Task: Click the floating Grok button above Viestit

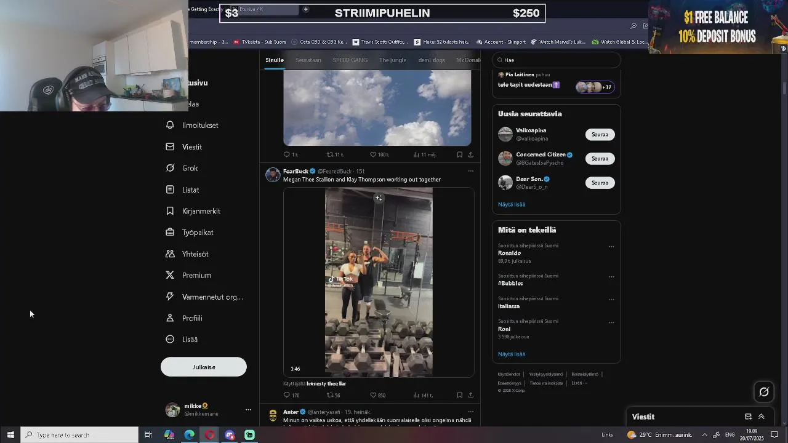Action: click(764, 391)
